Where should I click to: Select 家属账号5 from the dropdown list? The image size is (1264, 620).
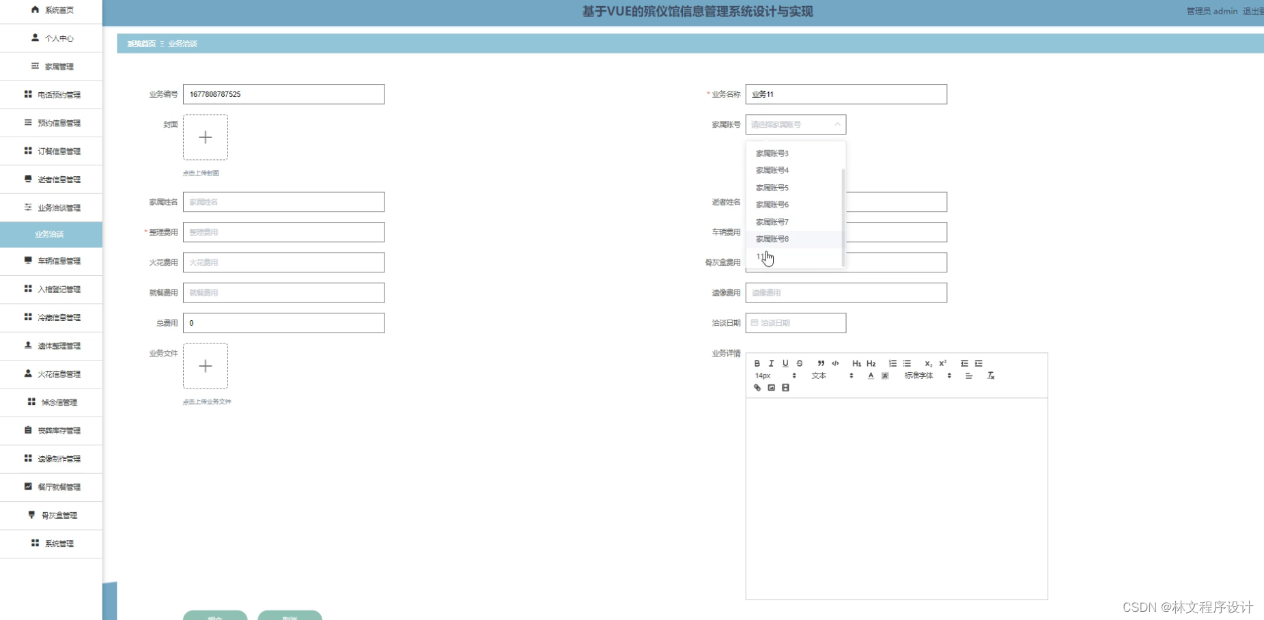click(x=772, y=187)
